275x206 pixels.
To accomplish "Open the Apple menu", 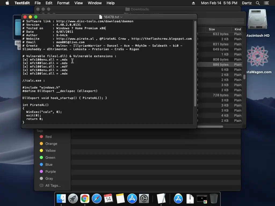I will [7, 3].
